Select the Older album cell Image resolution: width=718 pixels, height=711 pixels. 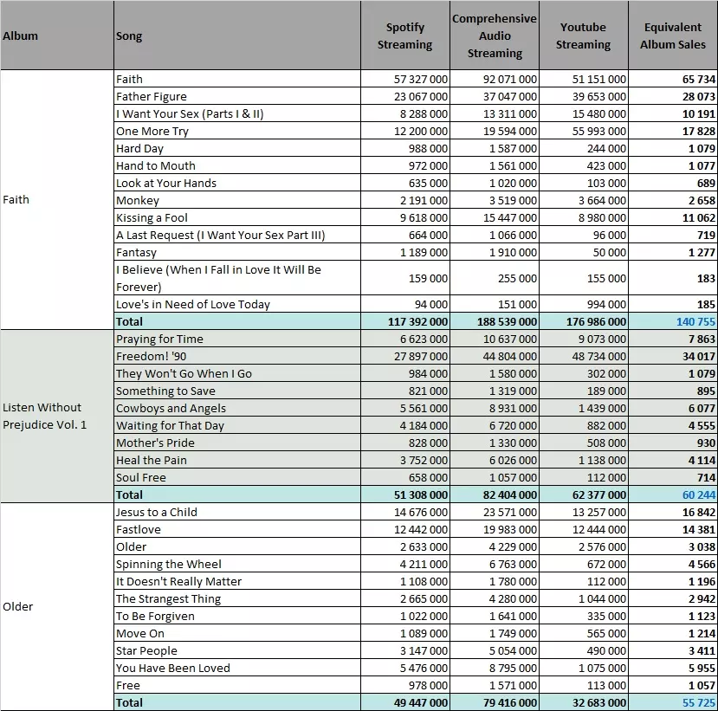tap(57, 606)
